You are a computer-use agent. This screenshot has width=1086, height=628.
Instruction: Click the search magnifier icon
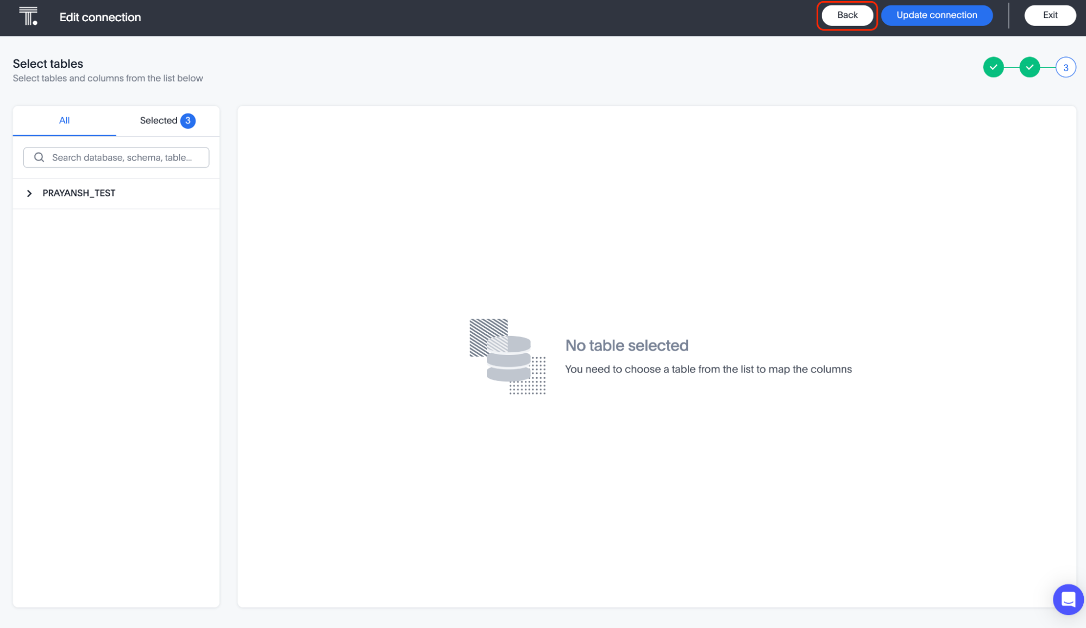(x=39, y=157)
